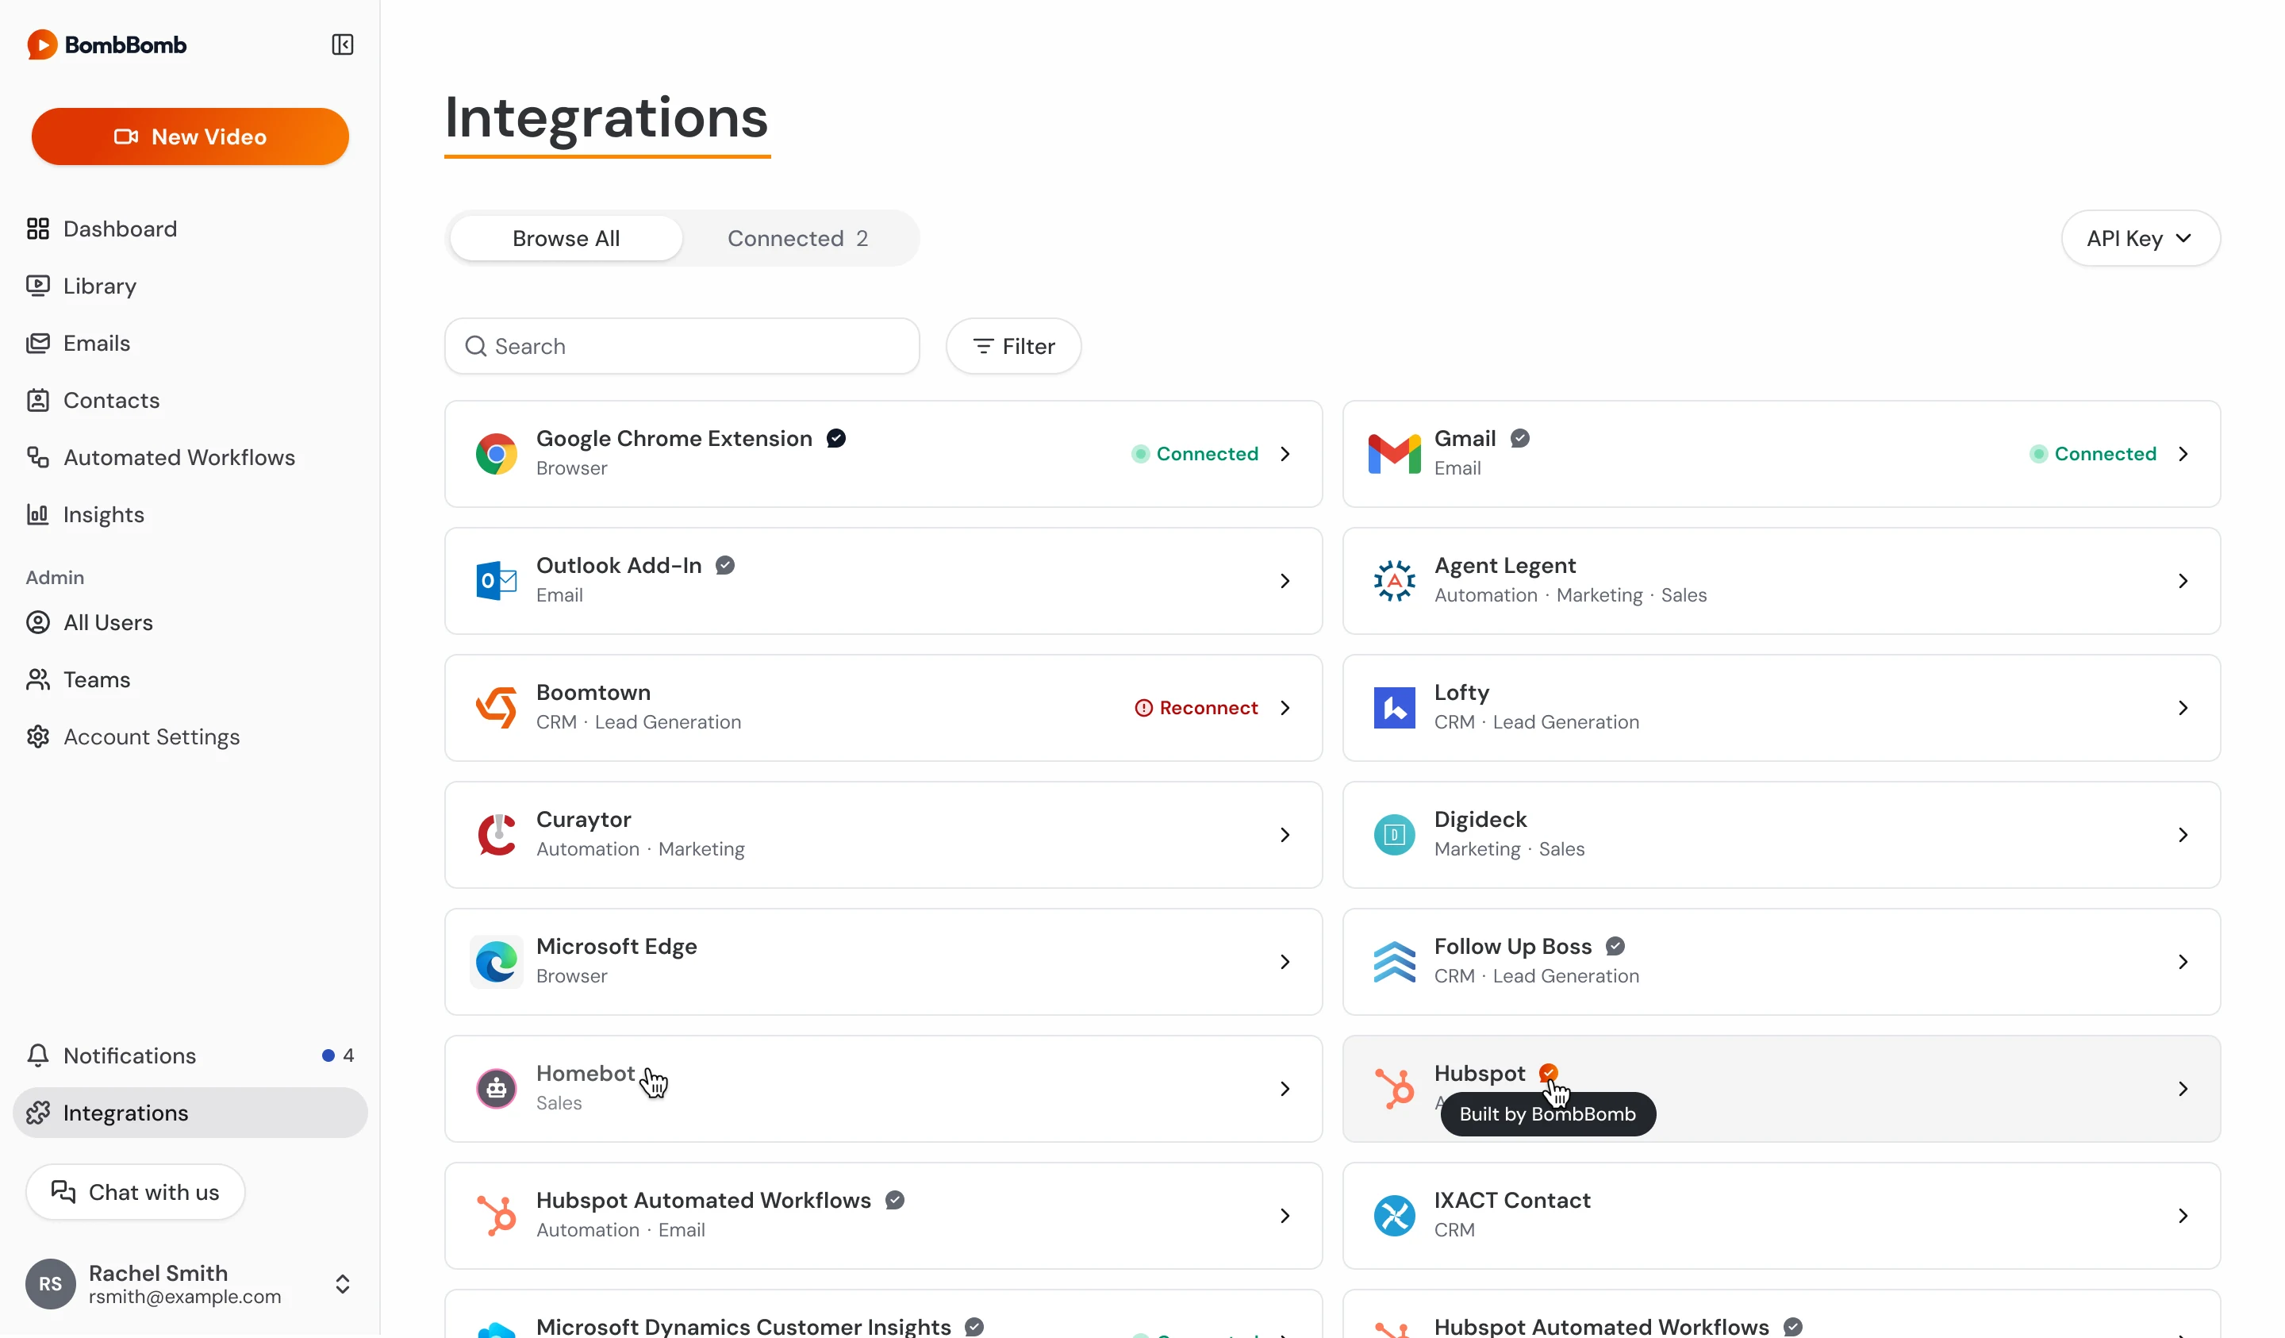Open Microsoft Dynamics Customer Insights integration

click(883, 1313)
